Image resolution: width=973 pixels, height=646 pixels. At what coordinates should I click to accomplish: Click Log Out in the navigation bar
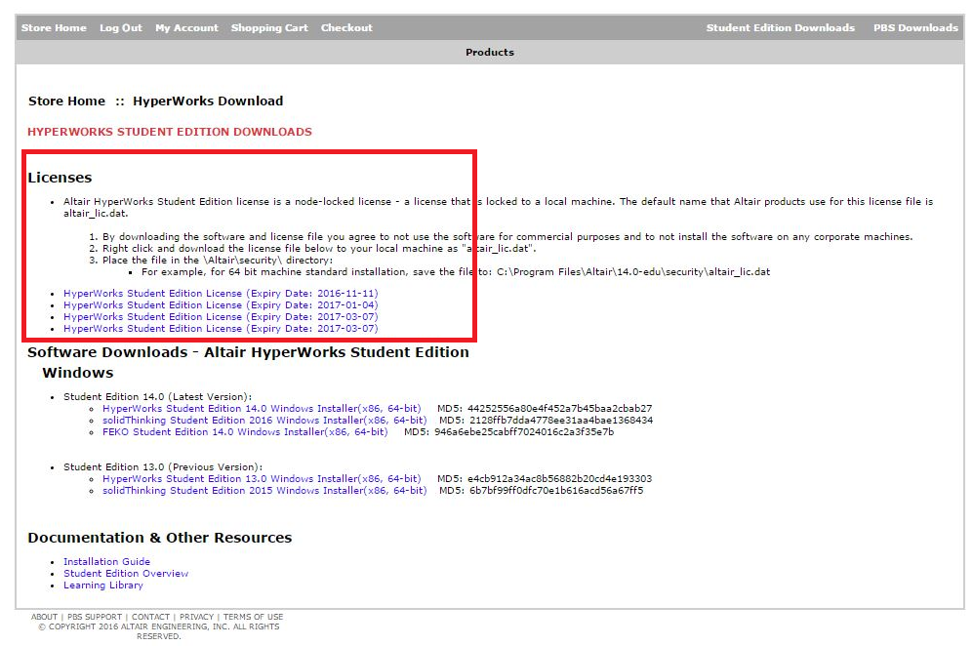120,28
